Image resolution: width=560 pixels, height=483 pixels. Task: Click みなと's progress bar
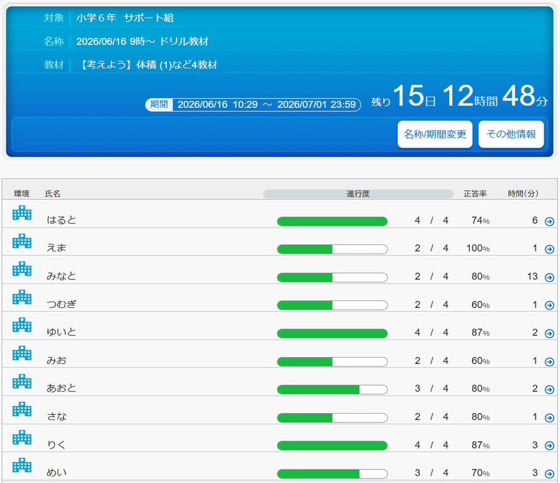point(332,277)
